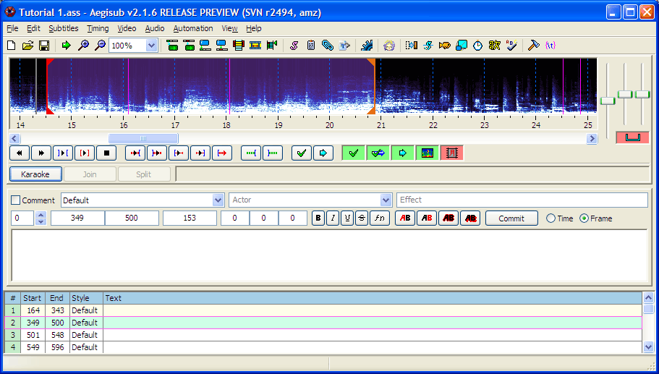Open the Resample resolution icon
Viewport: 659px width, 374px height.
click(x=462, y=46)
